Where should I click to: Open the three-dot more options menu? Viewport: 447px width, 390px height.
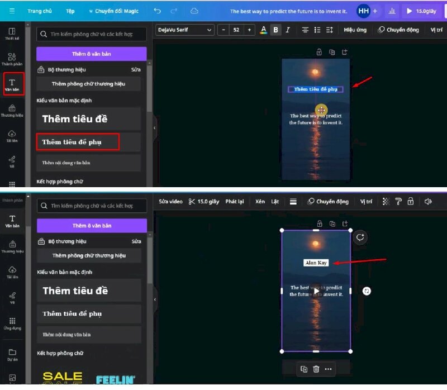tap(329, 369)
